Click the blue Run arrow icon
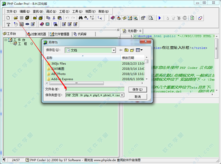Screen dimensions: 221x164 pyautogui.click(x=160, y=18)
